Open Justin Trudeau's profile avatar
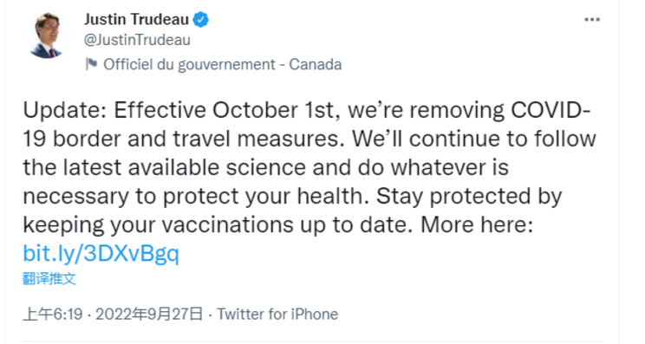 [x=46, y=36]
